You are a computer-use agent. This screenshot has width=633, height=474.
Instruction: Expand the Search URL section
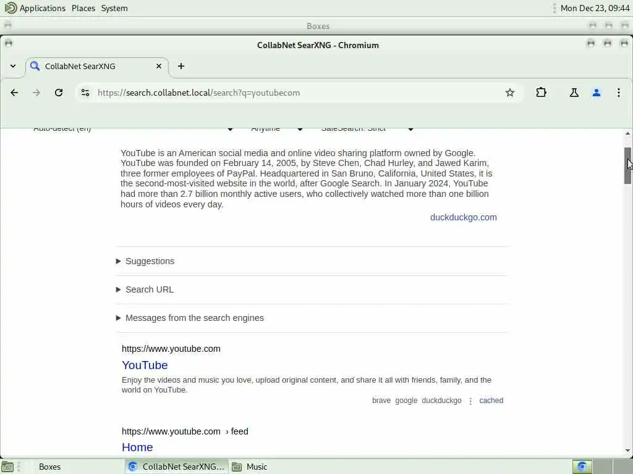[145, 289]
